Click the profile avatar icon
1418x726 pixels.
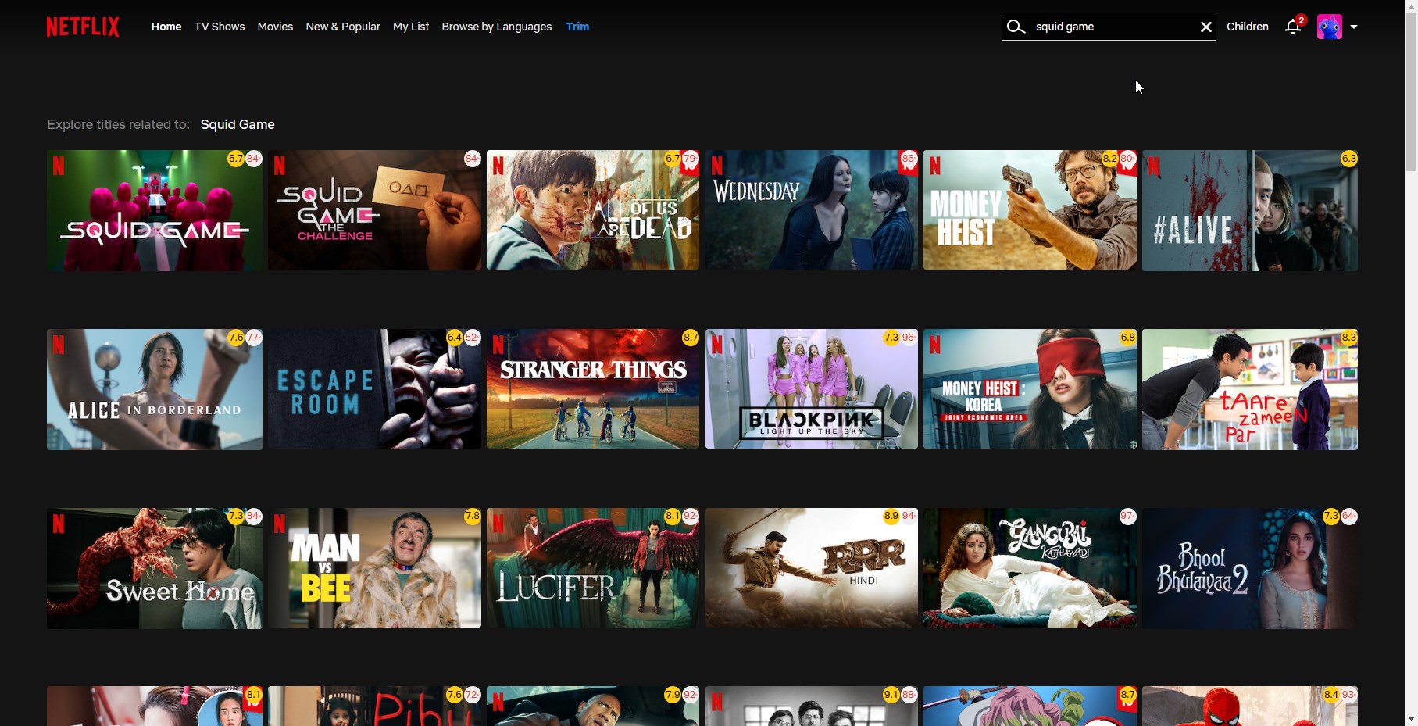(1329, 27)
